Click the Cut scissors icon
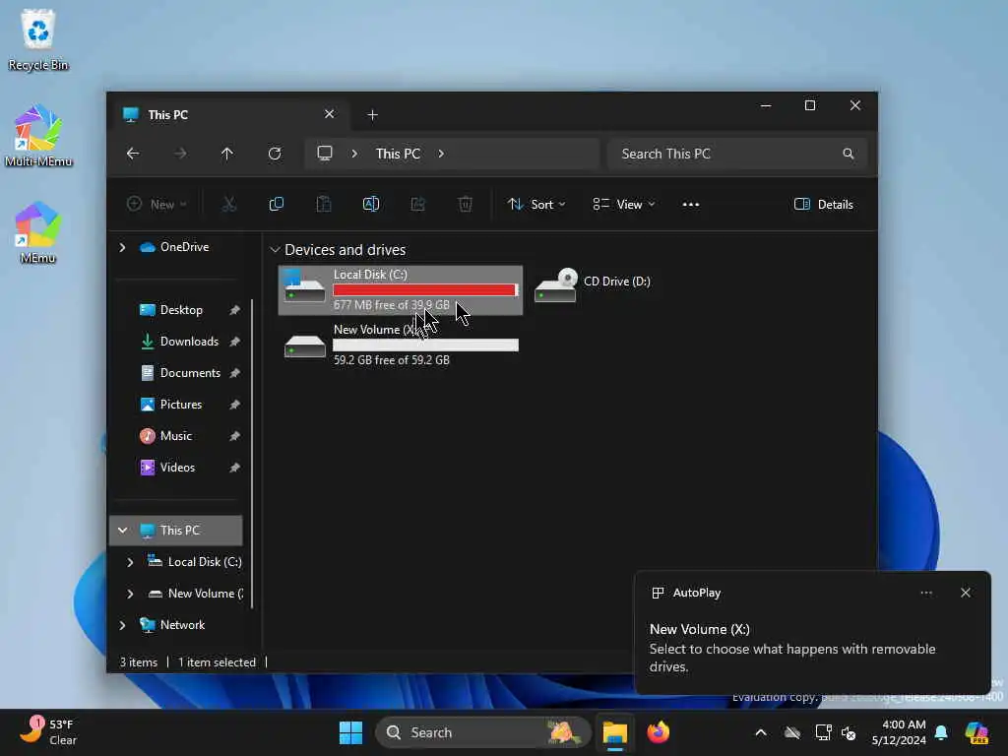 tap(228, 205)
